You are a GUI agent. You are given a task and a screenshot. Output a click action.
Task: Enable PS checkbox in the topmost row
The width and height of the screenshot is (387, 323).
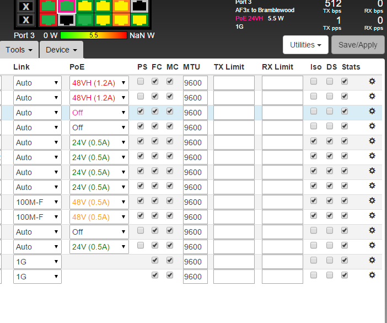click(x=141, y=81)
